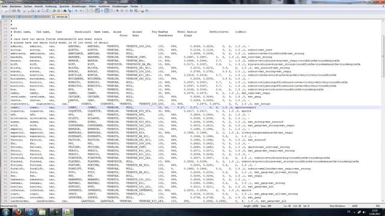Redo edit with toolbar arrow

(59, 11)
